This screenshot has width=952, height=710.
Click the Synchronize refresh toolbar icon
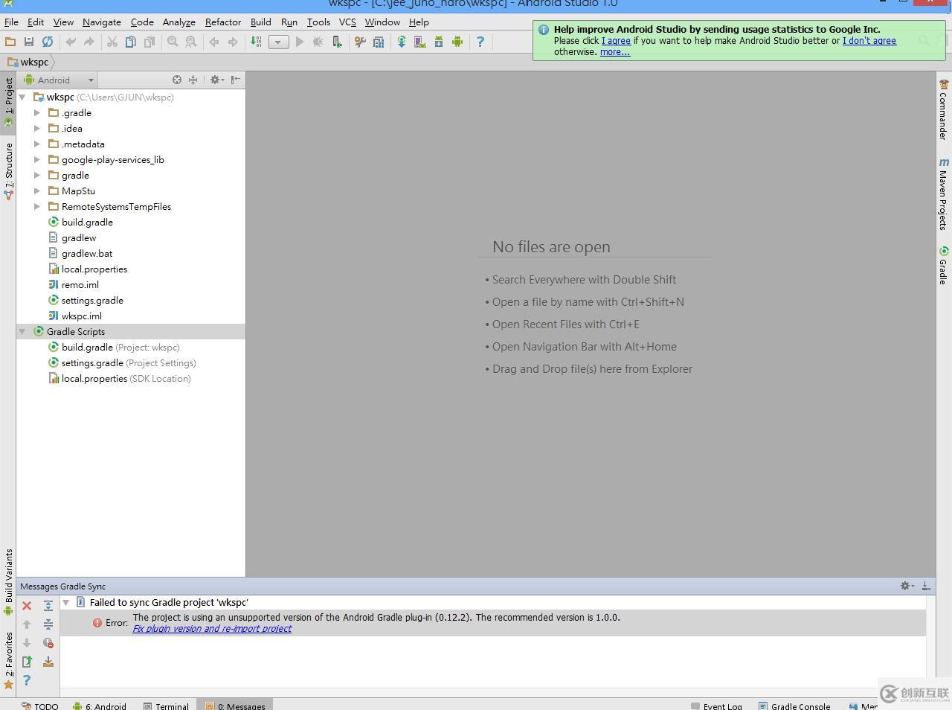(48, 42)
